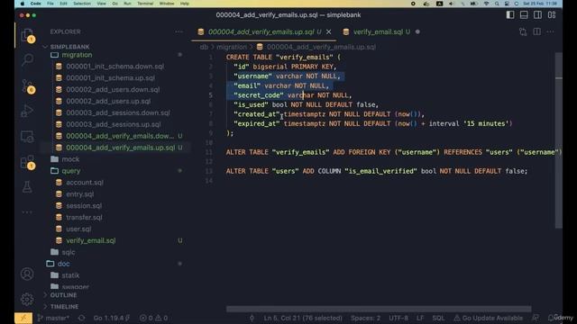Expand the OUTLINE section
This screenshot has height=324, width=577.
point(63,295)
